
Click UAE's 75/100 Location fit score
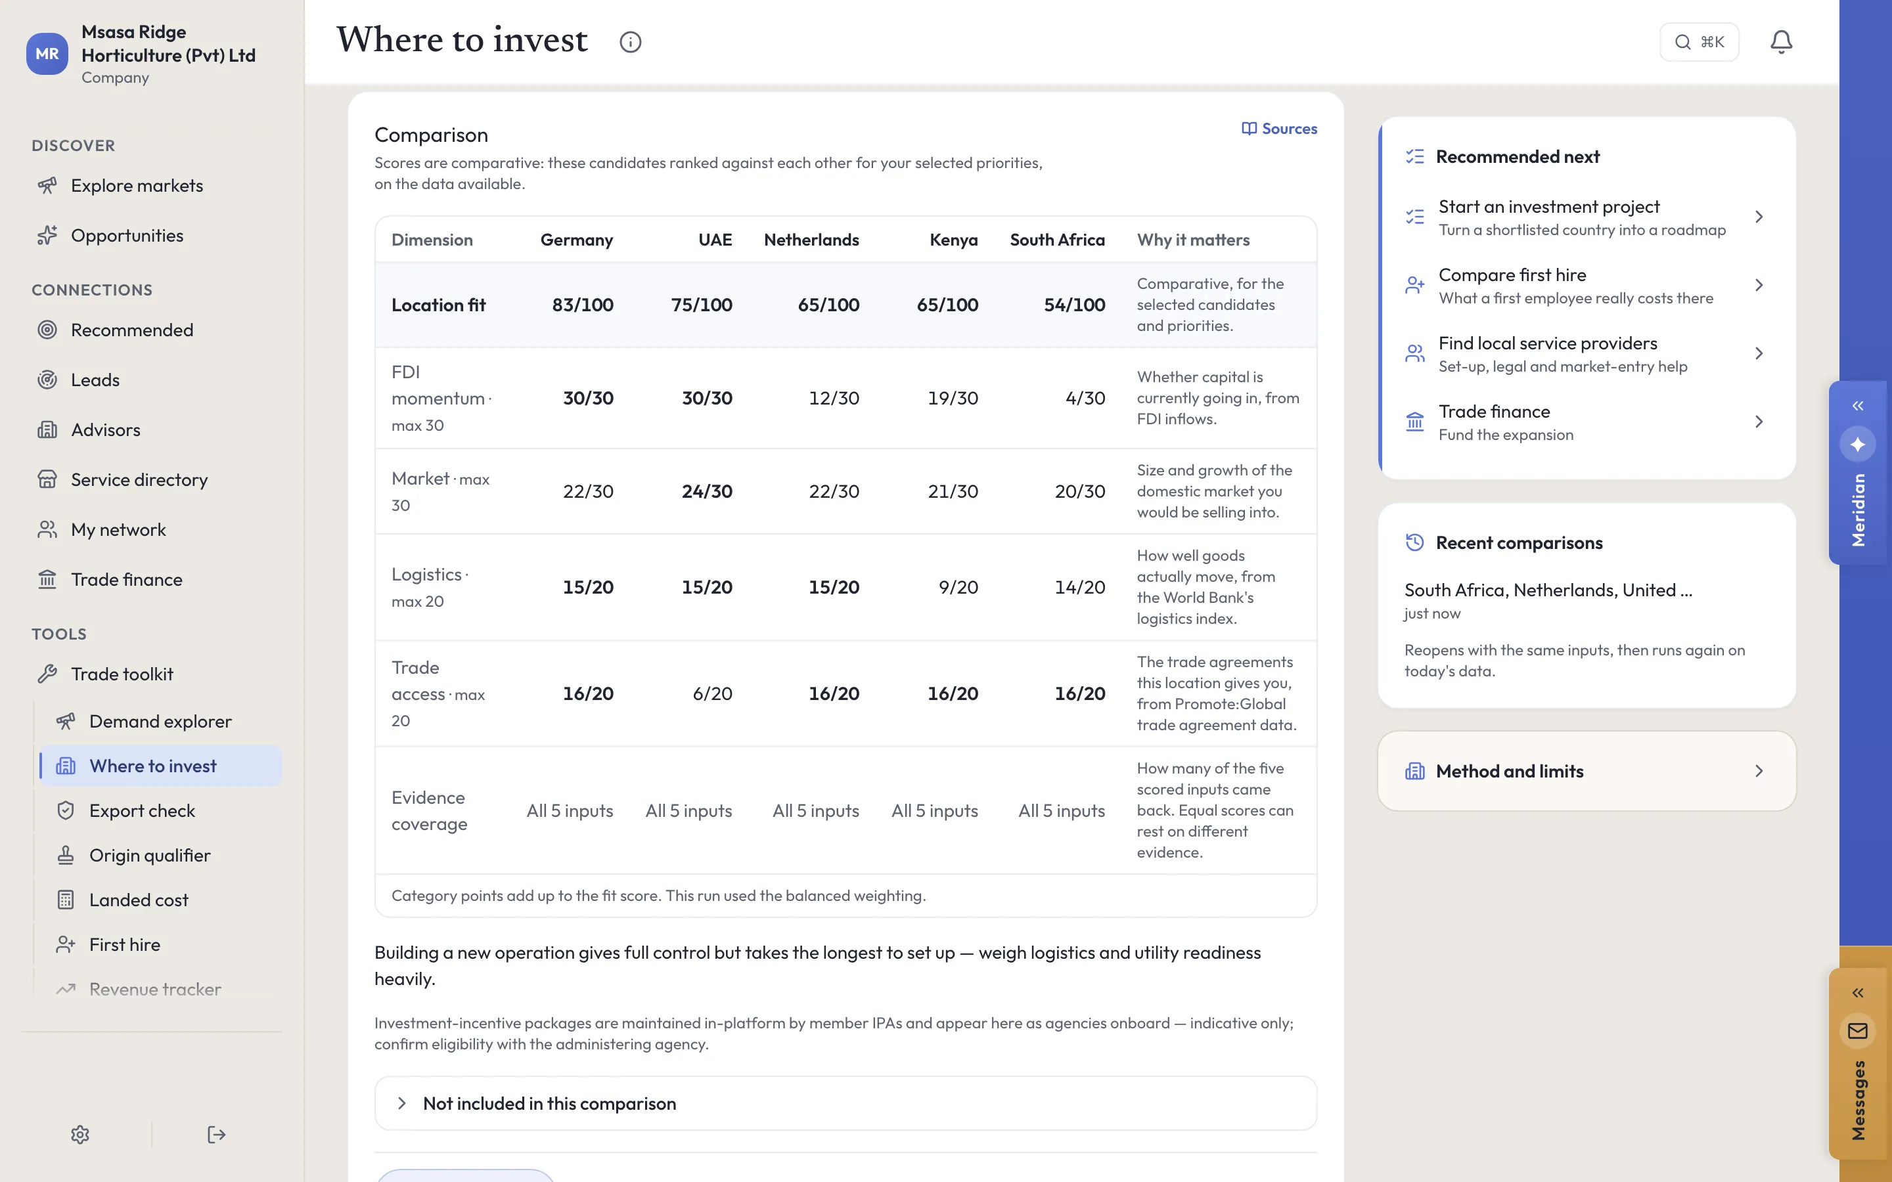pos(702,305)
